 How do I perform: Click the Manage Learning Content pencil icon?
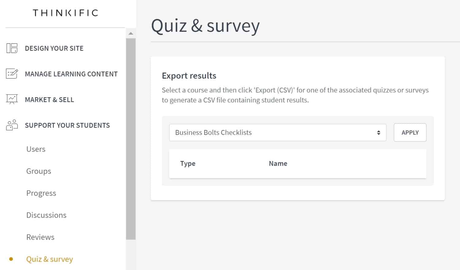coord(12,74)
